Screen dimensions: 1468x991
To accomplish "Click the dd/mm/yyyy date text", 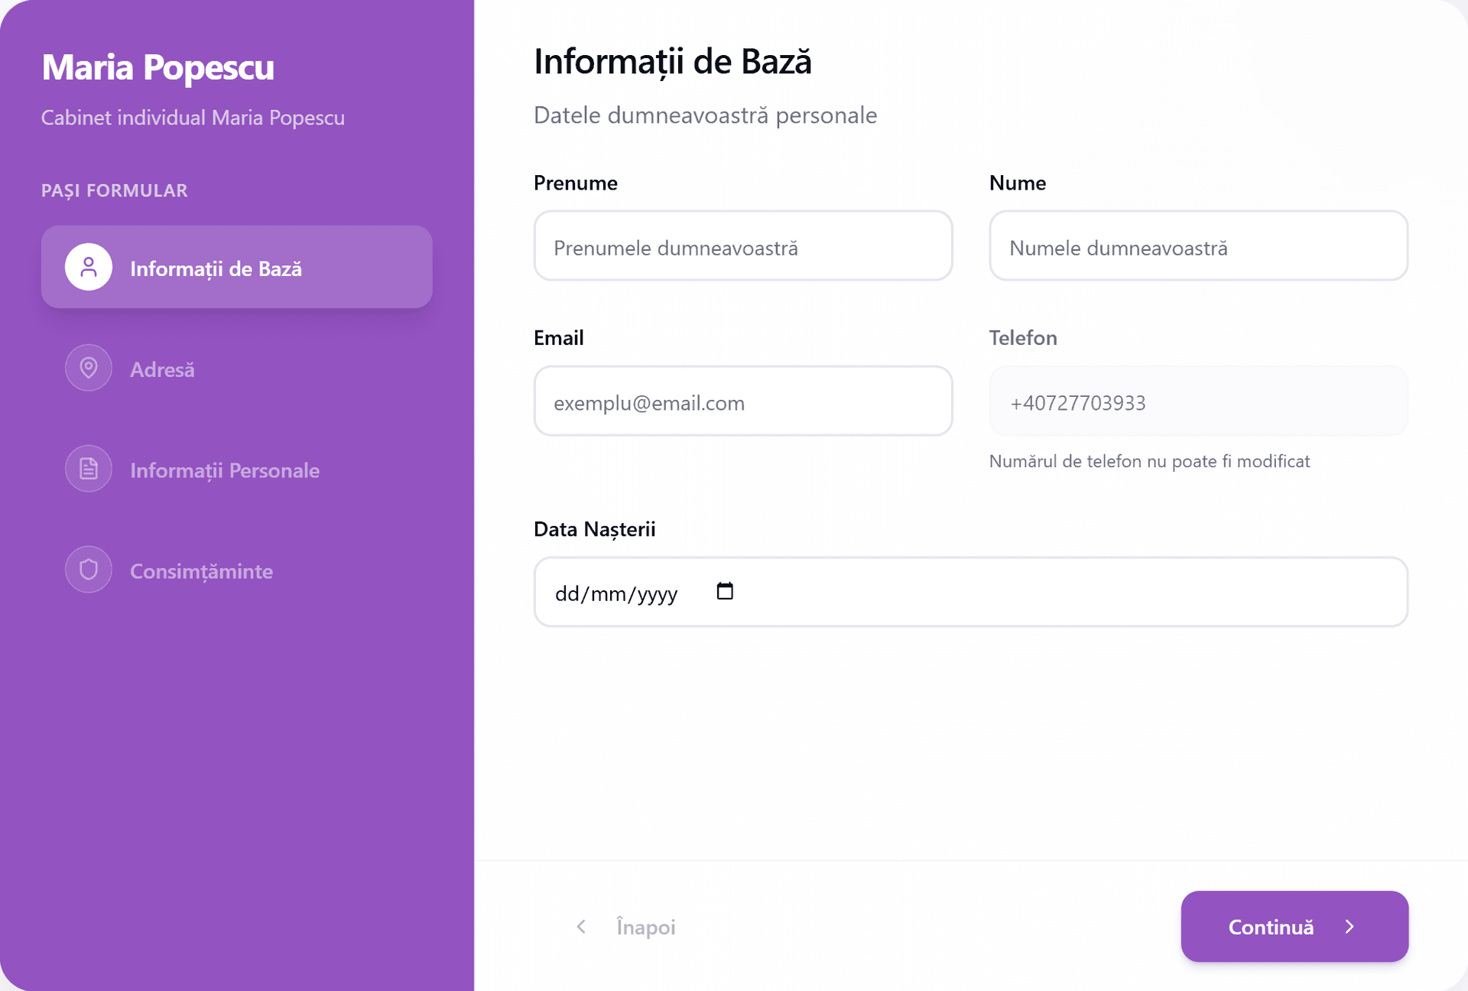I will click(616, 593).
